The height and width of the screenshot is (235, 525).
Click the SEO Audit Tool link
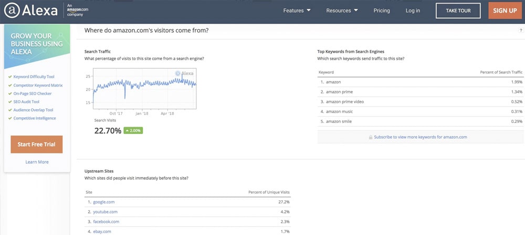pos(26,102)
